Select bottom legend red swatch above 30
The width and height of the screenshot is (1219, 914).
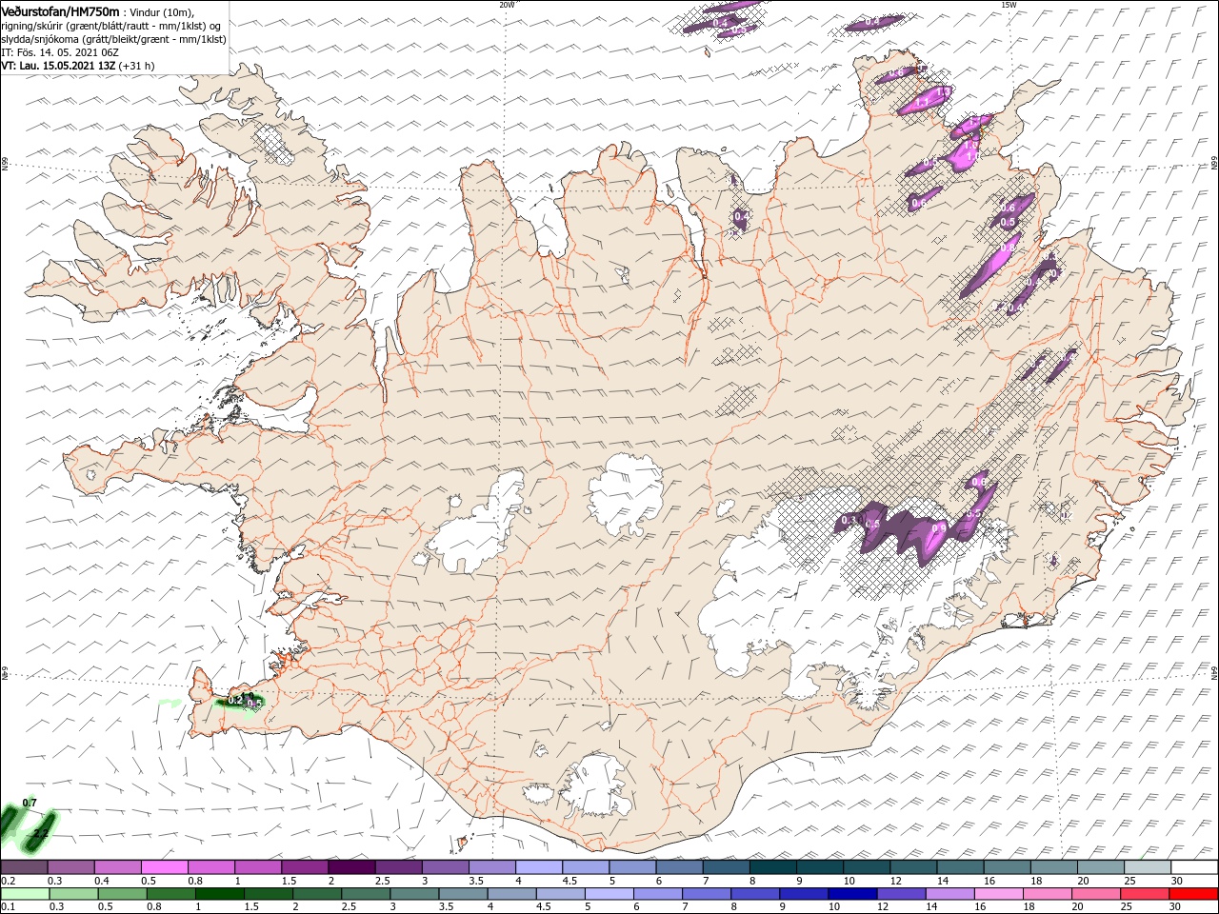tap(1194, 894)
